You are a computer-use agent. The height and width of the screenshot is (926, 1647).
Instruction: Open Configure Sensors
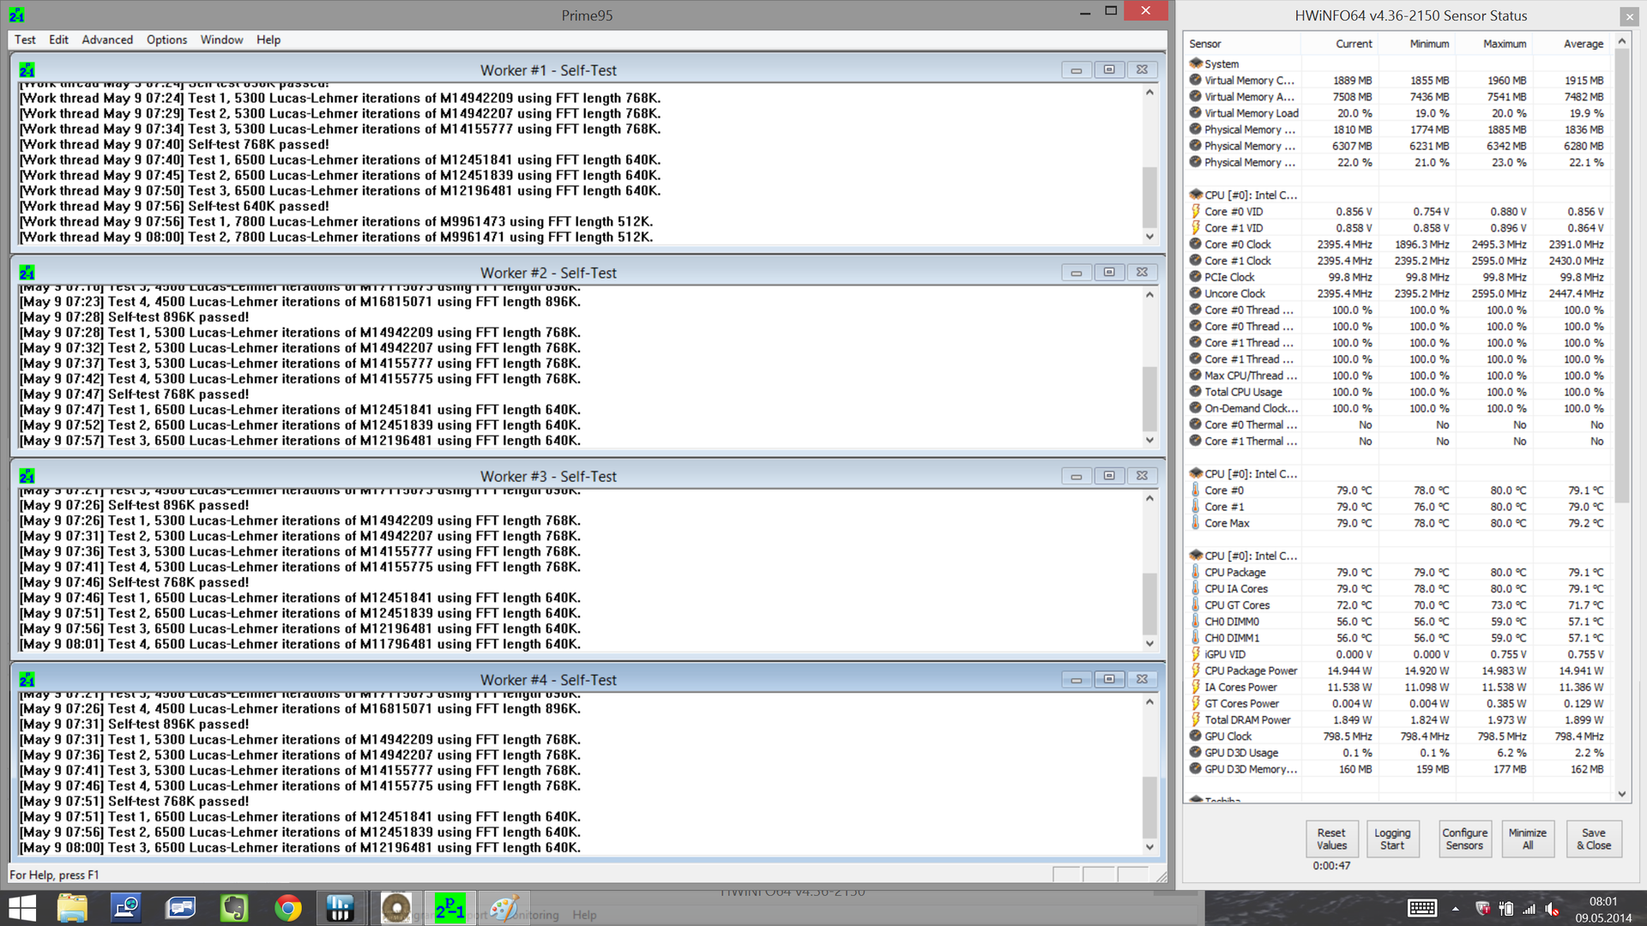(1464, 839)
